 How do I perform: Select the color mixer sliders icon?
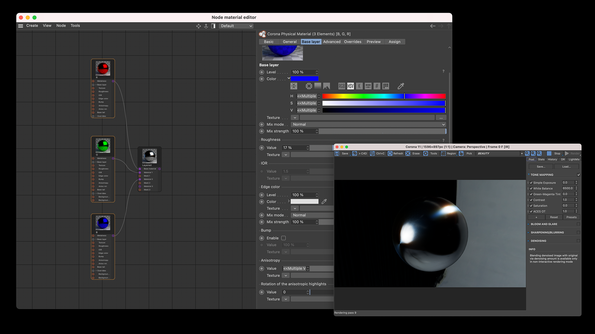(x=368, y=86)
